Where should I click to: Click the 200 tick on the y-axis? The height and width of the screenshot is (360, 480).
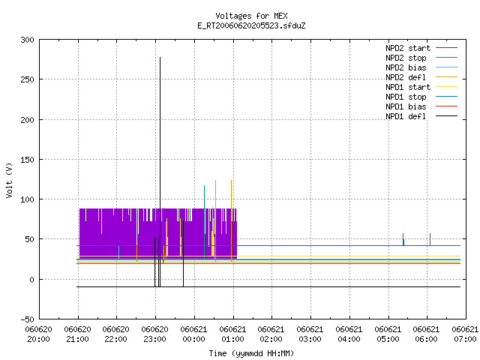(x=27, y=120)
